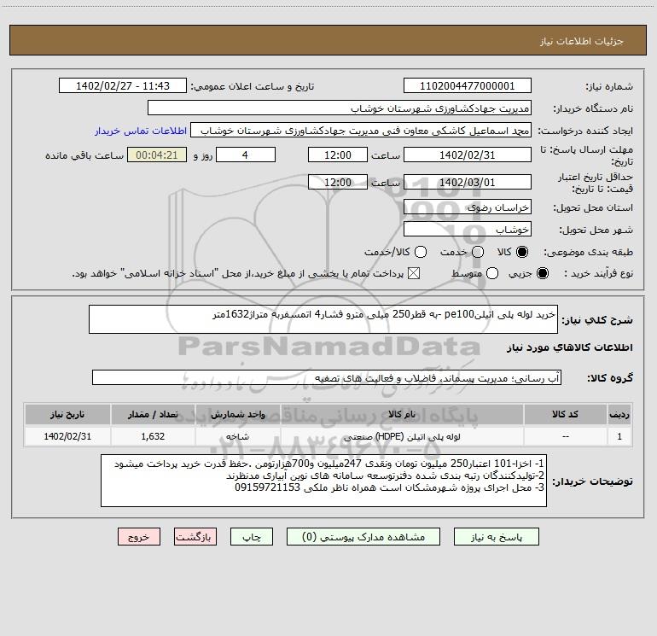Click the نام کالا column header

tap(402, 414)
